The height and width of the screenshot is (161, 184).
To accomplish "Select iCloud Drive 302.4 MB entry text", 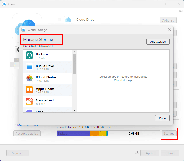I will pos(45,67).
